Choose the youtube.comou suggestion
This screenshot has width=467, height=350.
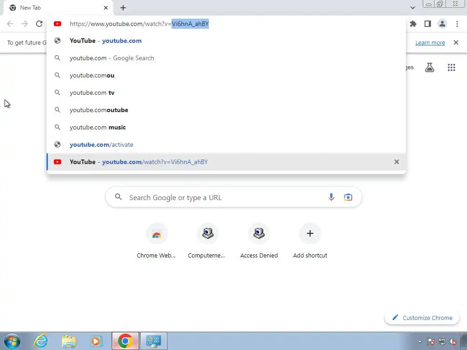pyautogui.click(x=226, y=75)
